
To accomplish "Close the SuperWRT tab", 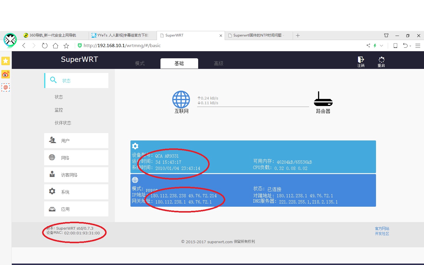I will tap(221, 36).
